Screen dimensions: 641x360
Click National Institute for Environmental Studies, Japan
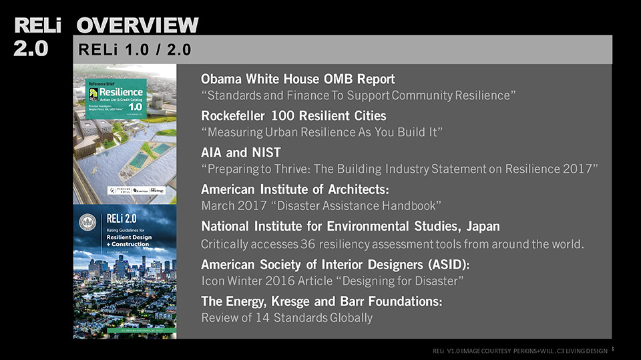(x=350, y=226)
